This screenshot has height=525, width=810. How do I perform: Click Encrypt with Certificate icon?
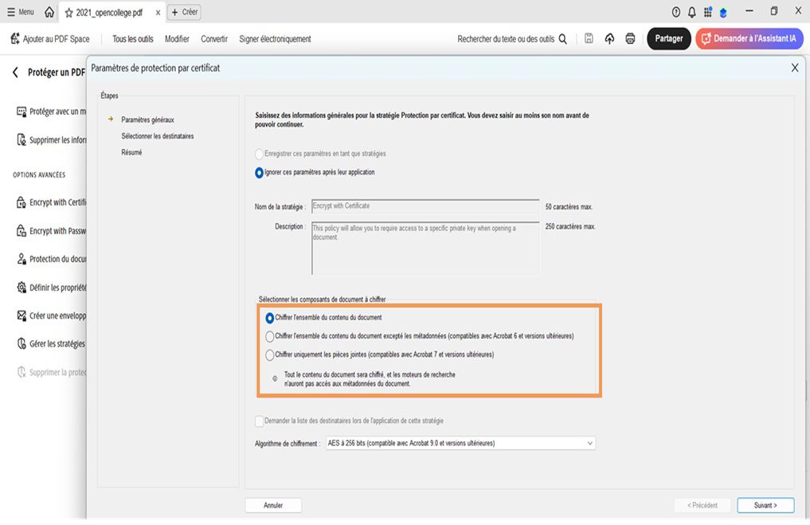click(x=22, y=202)
